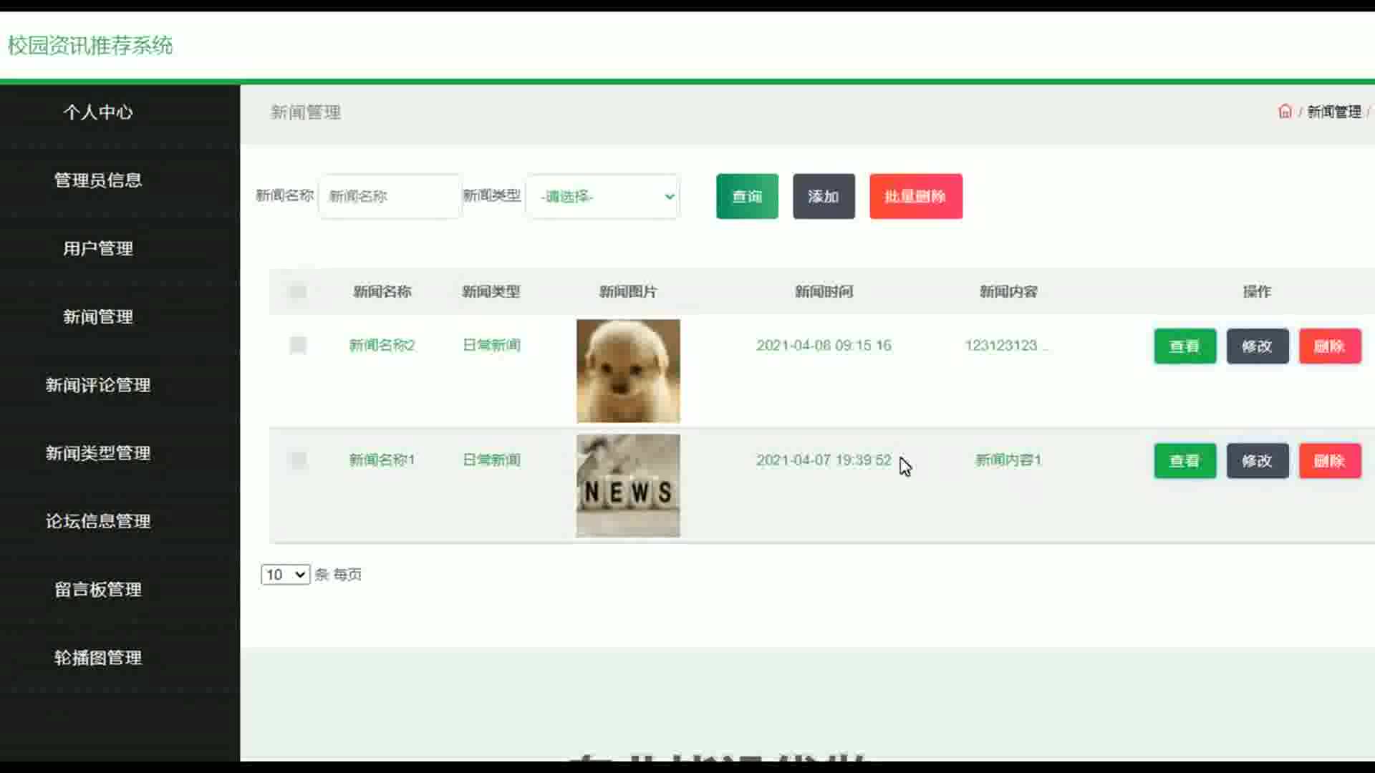This screenshot has width=1375, height=773.
Task: Check the checkbox for 新闻名称2 row
Action: tap(298, 345)
